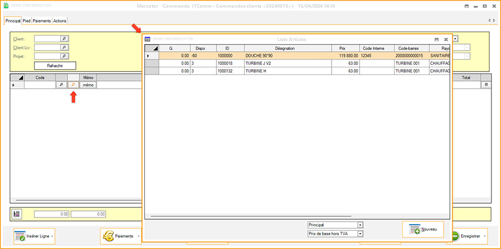Go to the Actions tab
Screen dimensions: 501x249
click(60, 21)
